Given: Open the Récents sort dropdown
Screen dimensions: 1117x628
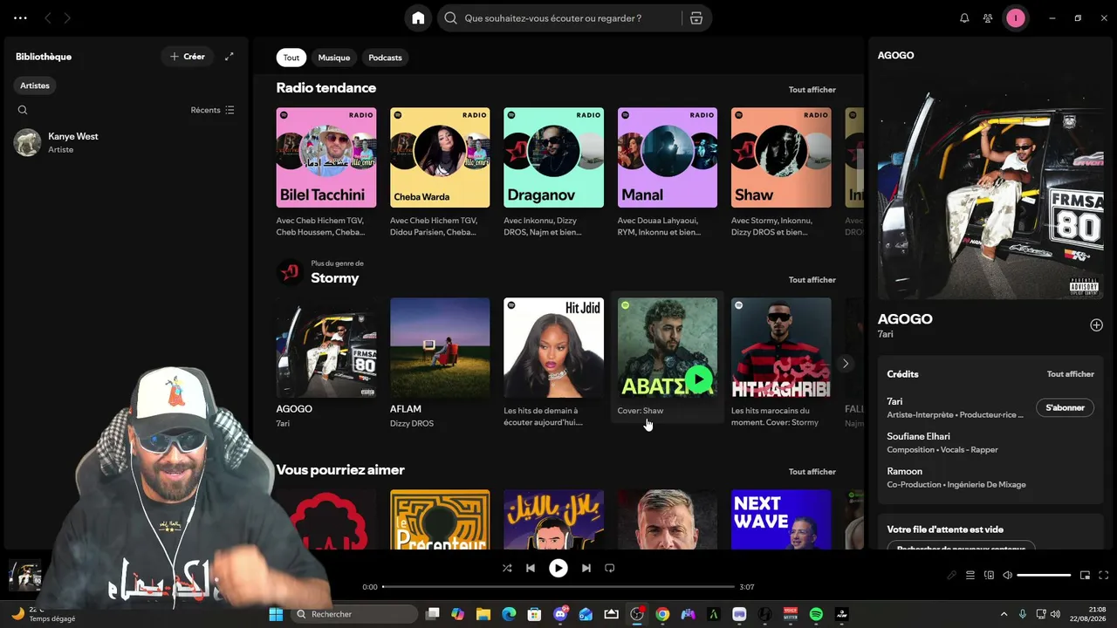Looking at the screenshot, I should (212, 110).
